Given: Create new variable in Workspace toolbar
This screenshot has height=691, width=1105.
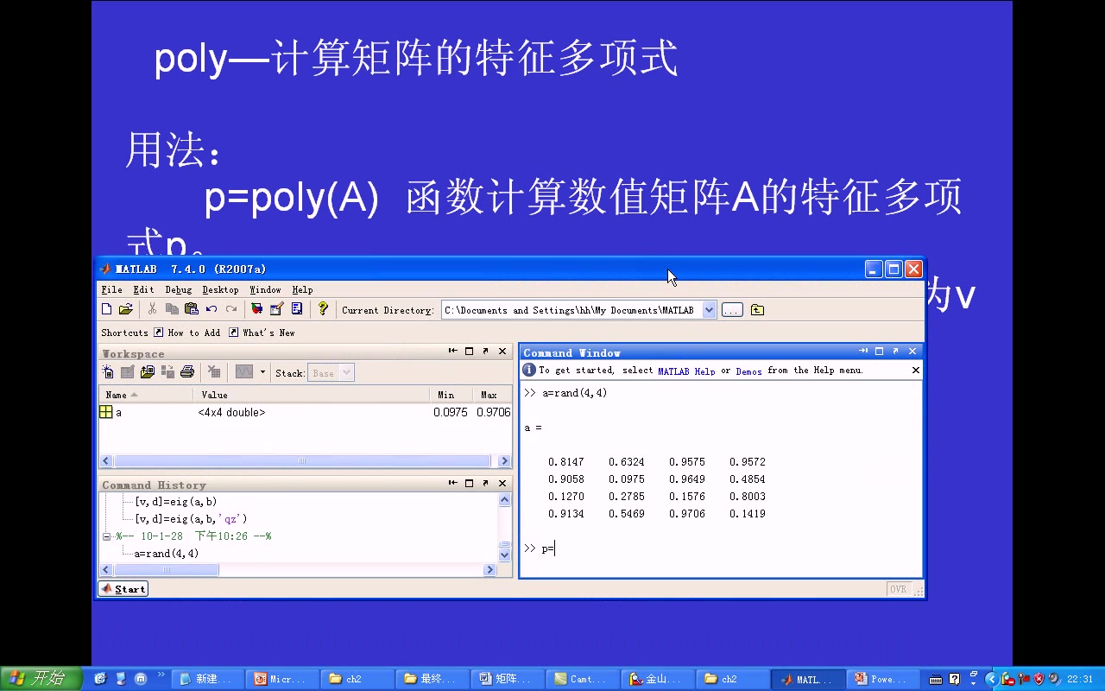Looking at the screenshot, I should coord(108,372).
